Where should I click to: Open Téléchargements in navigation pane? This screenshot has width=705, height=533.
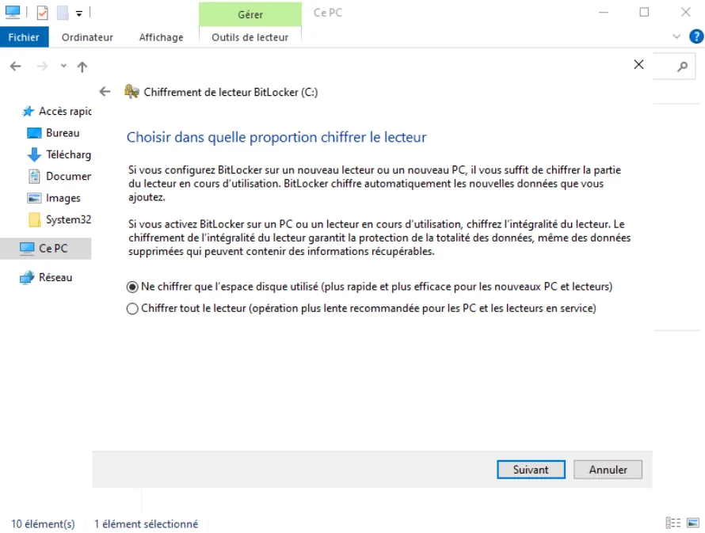click(x=59, y=154)
